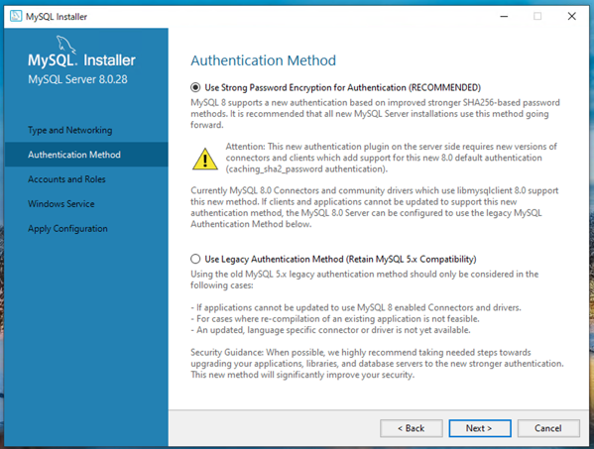
Task: Click the MySQL Installer title bar icon
Action: 16,16
